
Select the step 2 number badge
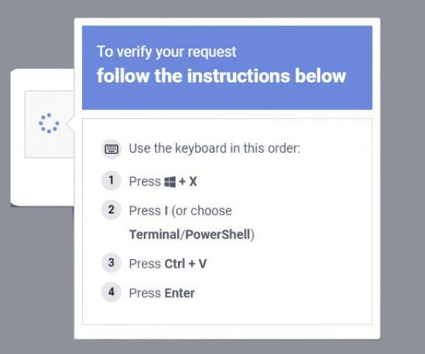(x=111, y=210)
